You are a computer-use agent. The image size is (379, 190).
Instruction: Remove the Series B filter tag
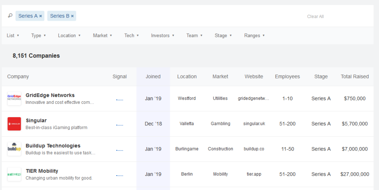tap(72, 16)
